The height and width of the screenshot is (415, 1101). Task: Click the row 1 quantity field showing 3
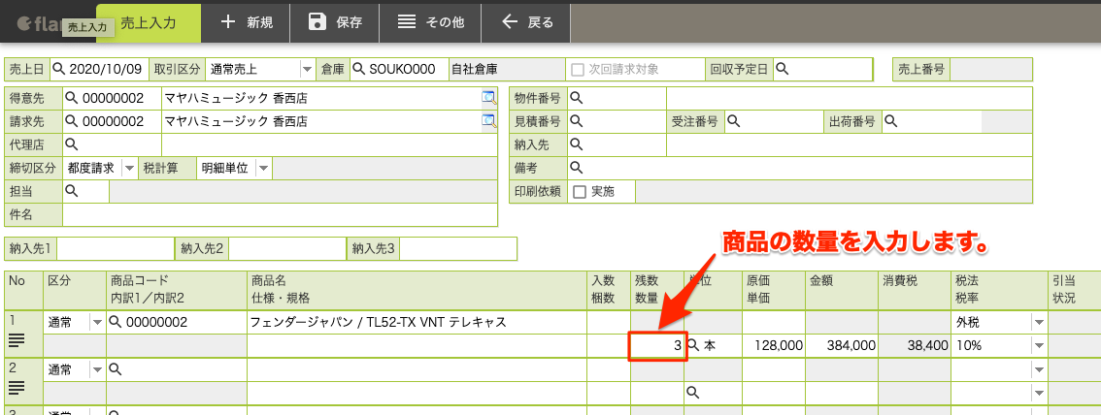point(657,345)
